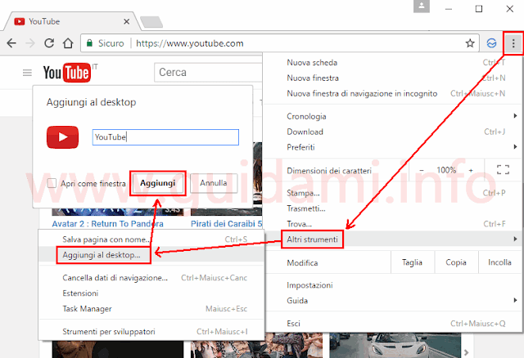The height and width of the screenshot is (358, 524).
Task: Toggle fullscreen icon in zoom row
Action: (503, 170)
